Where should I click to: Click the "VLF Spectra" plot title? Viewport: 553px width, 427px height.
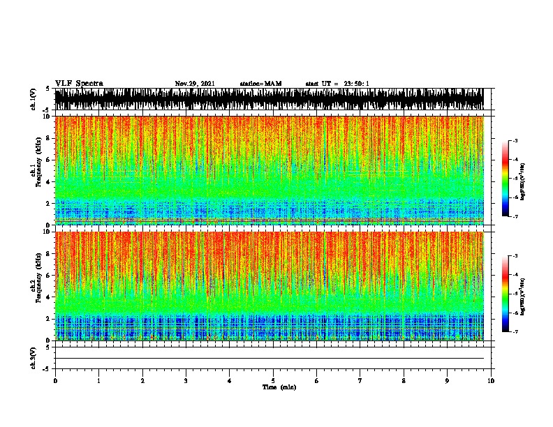[79, 84]
